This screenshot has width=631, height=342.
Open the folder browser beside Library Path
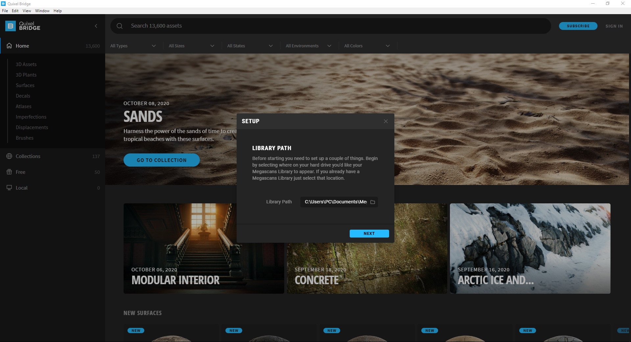(x=372, y=202)
